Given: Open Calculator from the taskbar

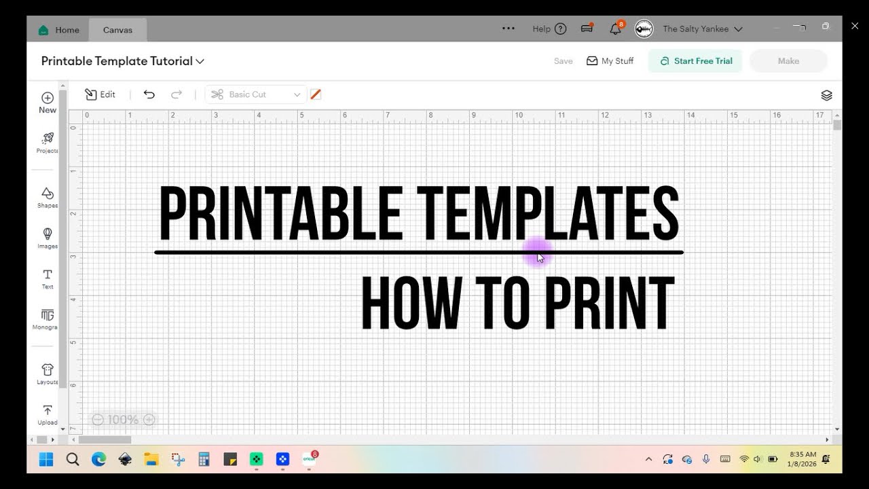Looking at the screenshot, I should [x=204, y=460].
